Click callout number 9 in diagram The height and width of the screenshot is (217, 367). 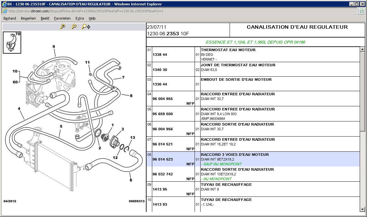pos(54,47)
